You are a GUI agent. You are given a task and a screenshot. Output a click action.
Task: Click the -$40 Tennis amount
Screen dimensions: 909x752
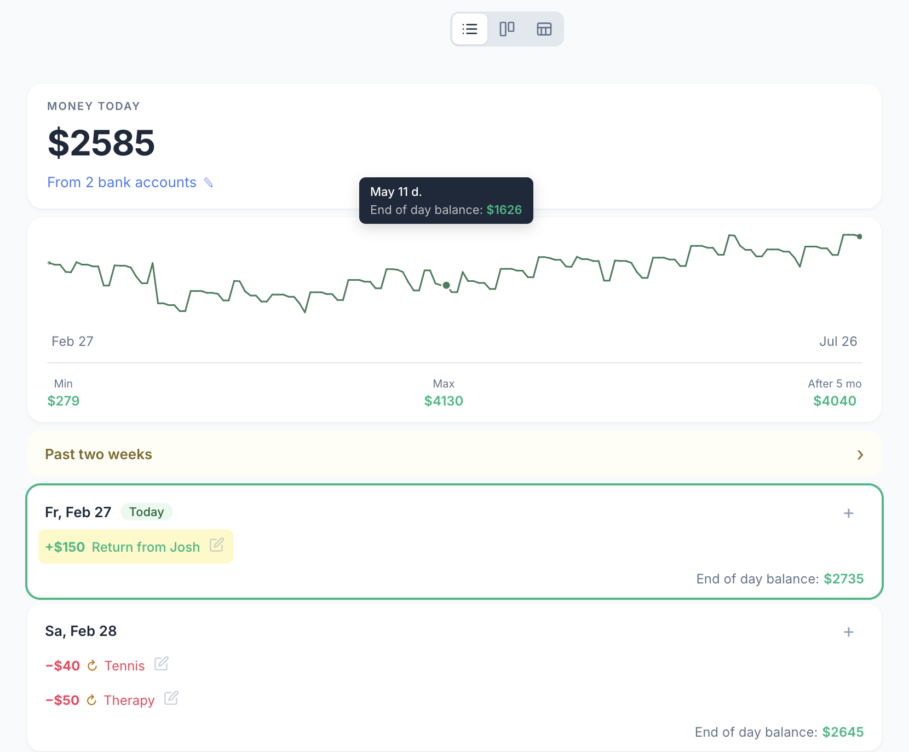(62, 666)
